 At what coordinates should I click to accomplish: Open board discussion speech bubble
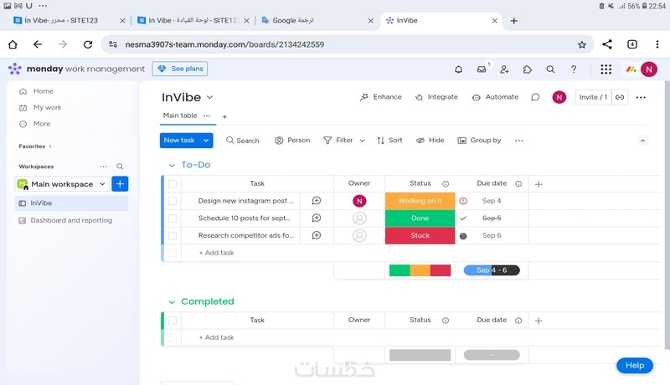535,97
